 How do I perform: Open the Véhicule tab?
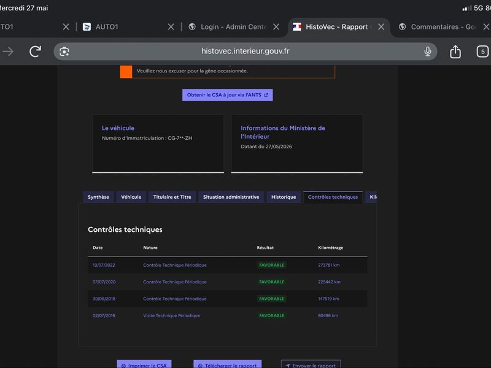pyautogui.click(x=131, y=197)
